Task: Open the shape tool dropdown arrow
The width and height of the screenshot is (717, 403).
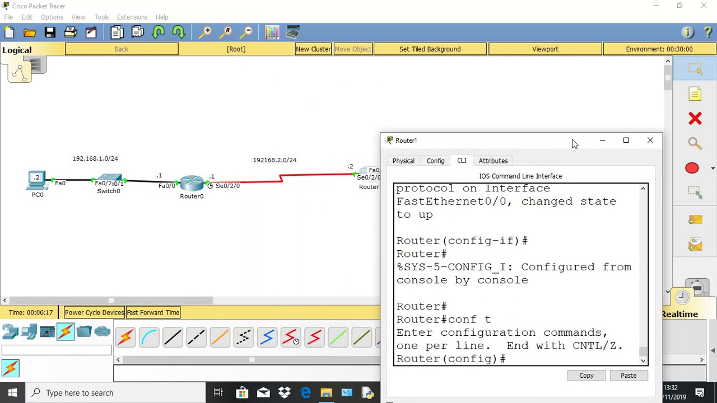Action: (x=713, y=168)
